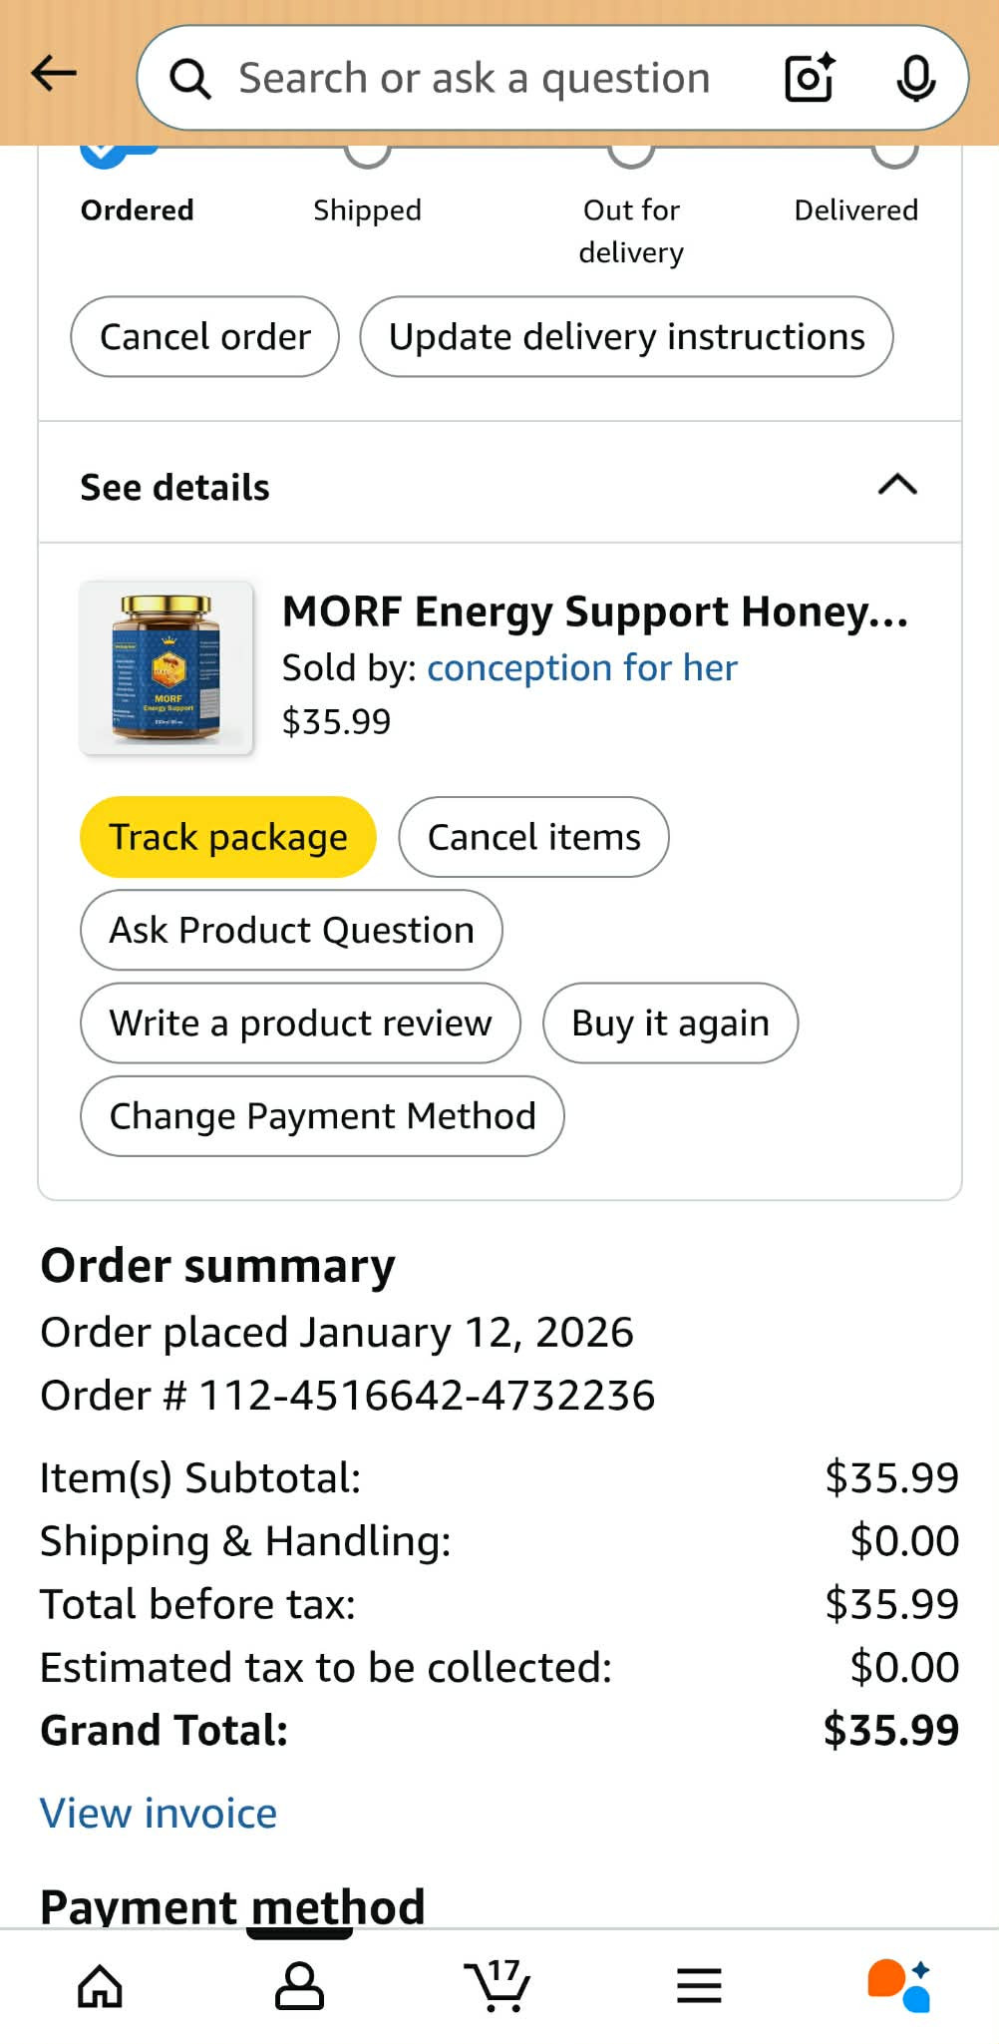
Task: Go to Home tab in bottom bar
Action: (x=100, y=1985)
